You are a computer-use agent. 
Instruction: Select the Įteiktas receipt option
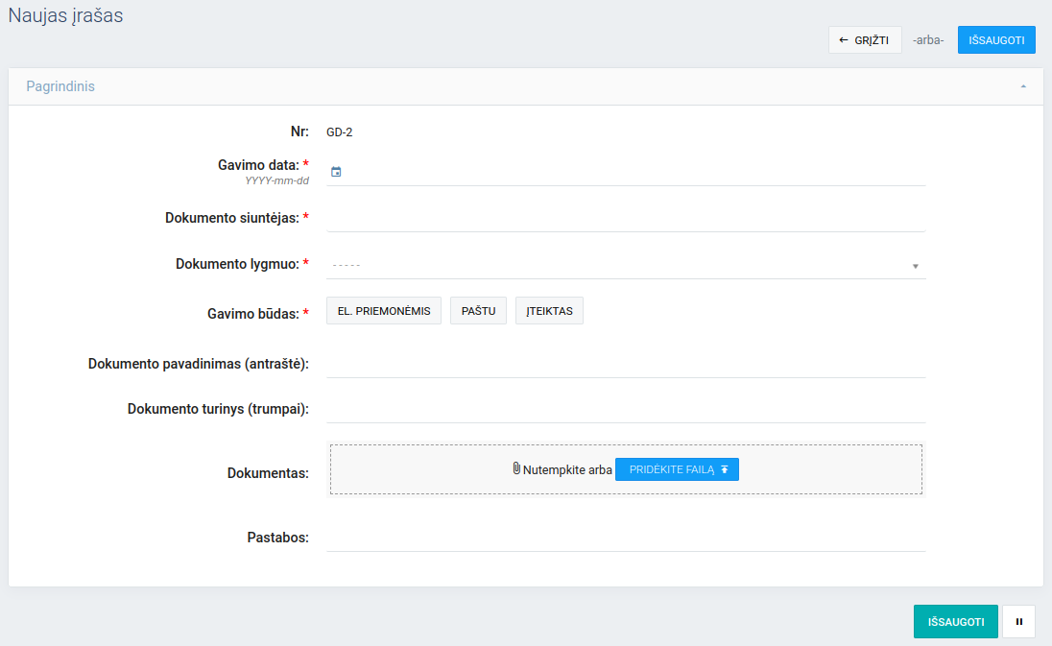[549, 311]
